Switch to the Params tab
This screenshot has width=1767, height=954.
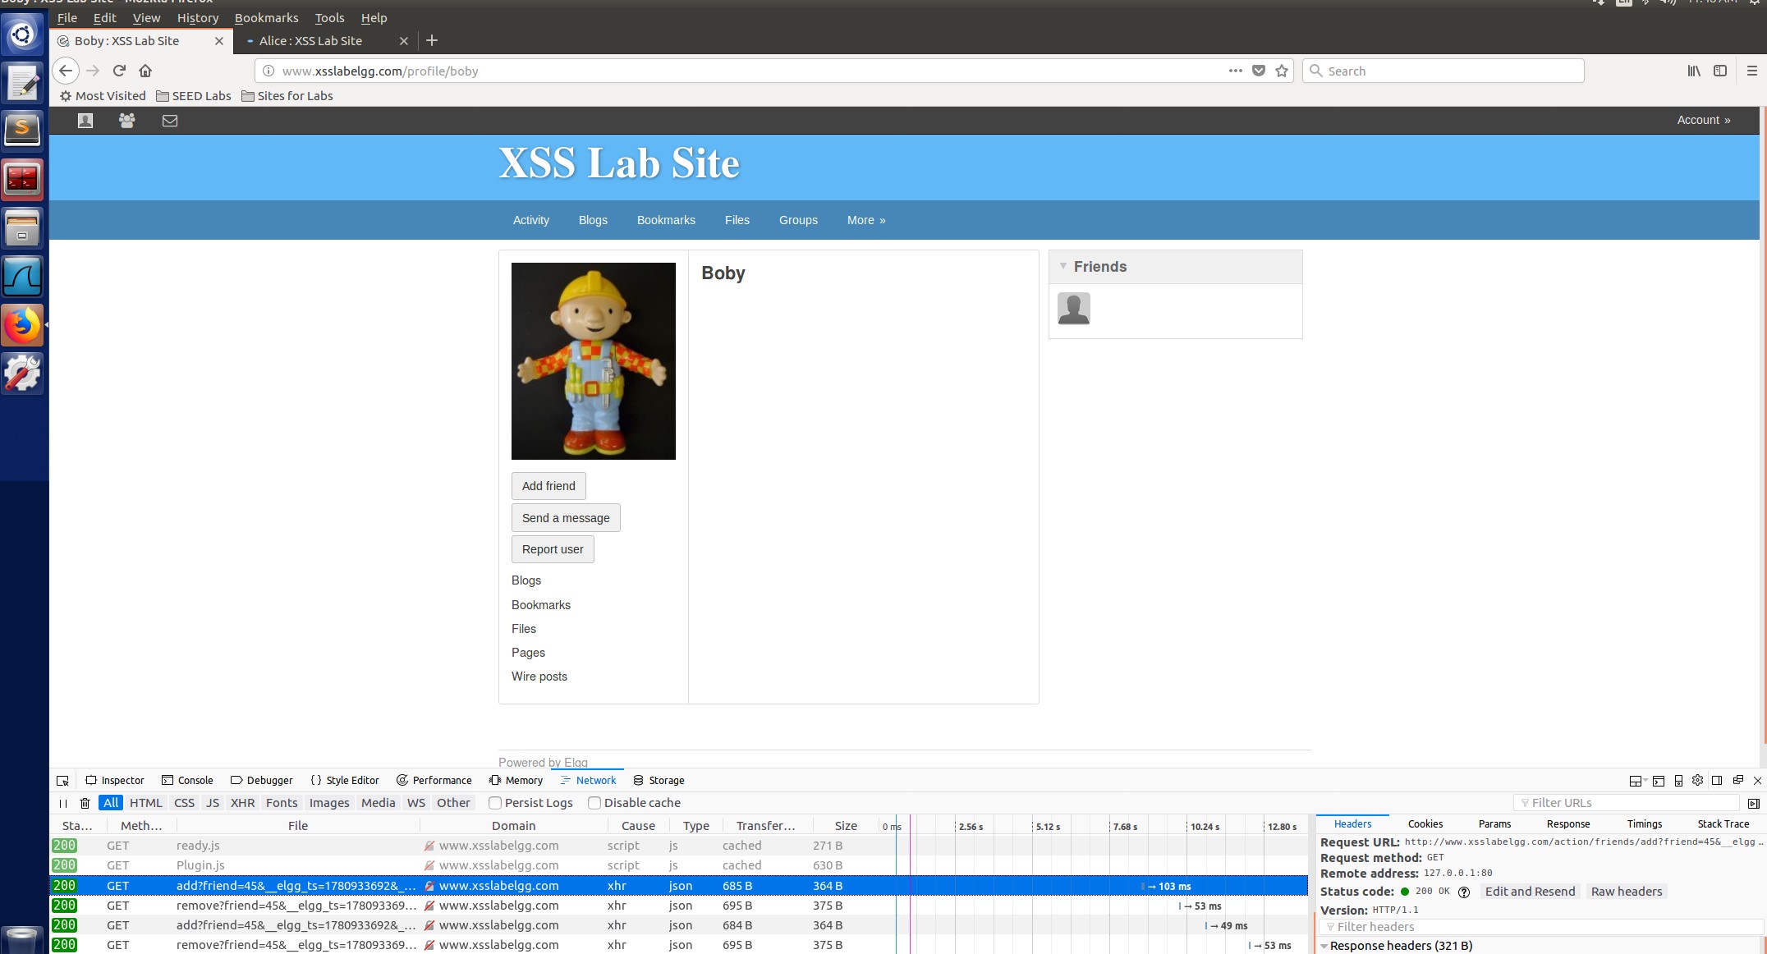pyautogui.click(x=1494, y=823)
